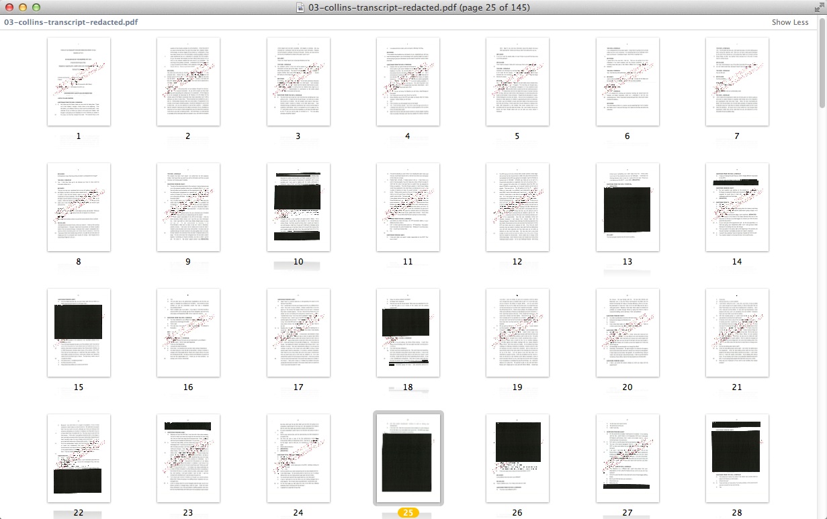Open the redacted page 10 thumbnail

pos(298,207)
